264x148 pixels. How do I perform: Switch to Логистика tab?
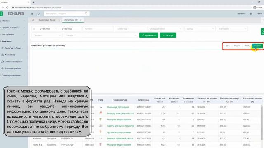point(69,20)
